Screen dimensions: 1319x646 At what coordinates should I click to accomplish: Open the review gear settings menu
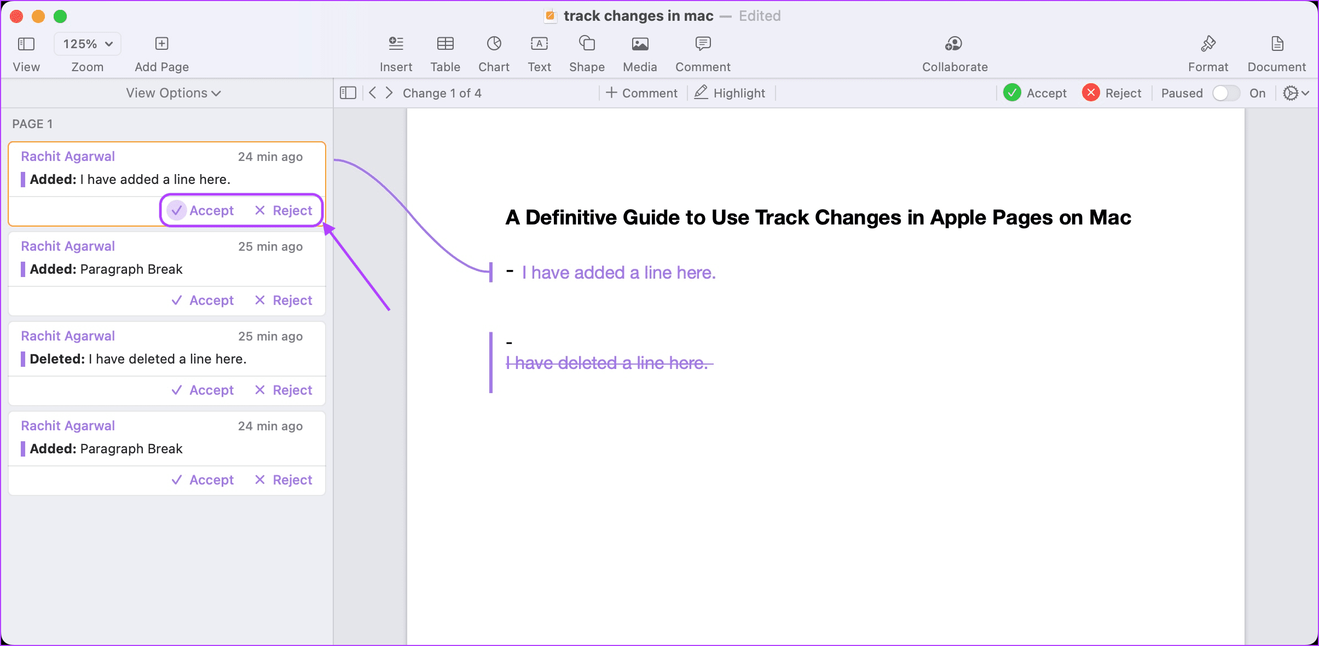(x=1295, y=93)
